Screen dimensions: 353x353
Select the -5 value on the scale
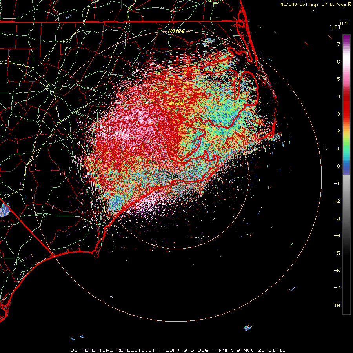pos(337,253)
